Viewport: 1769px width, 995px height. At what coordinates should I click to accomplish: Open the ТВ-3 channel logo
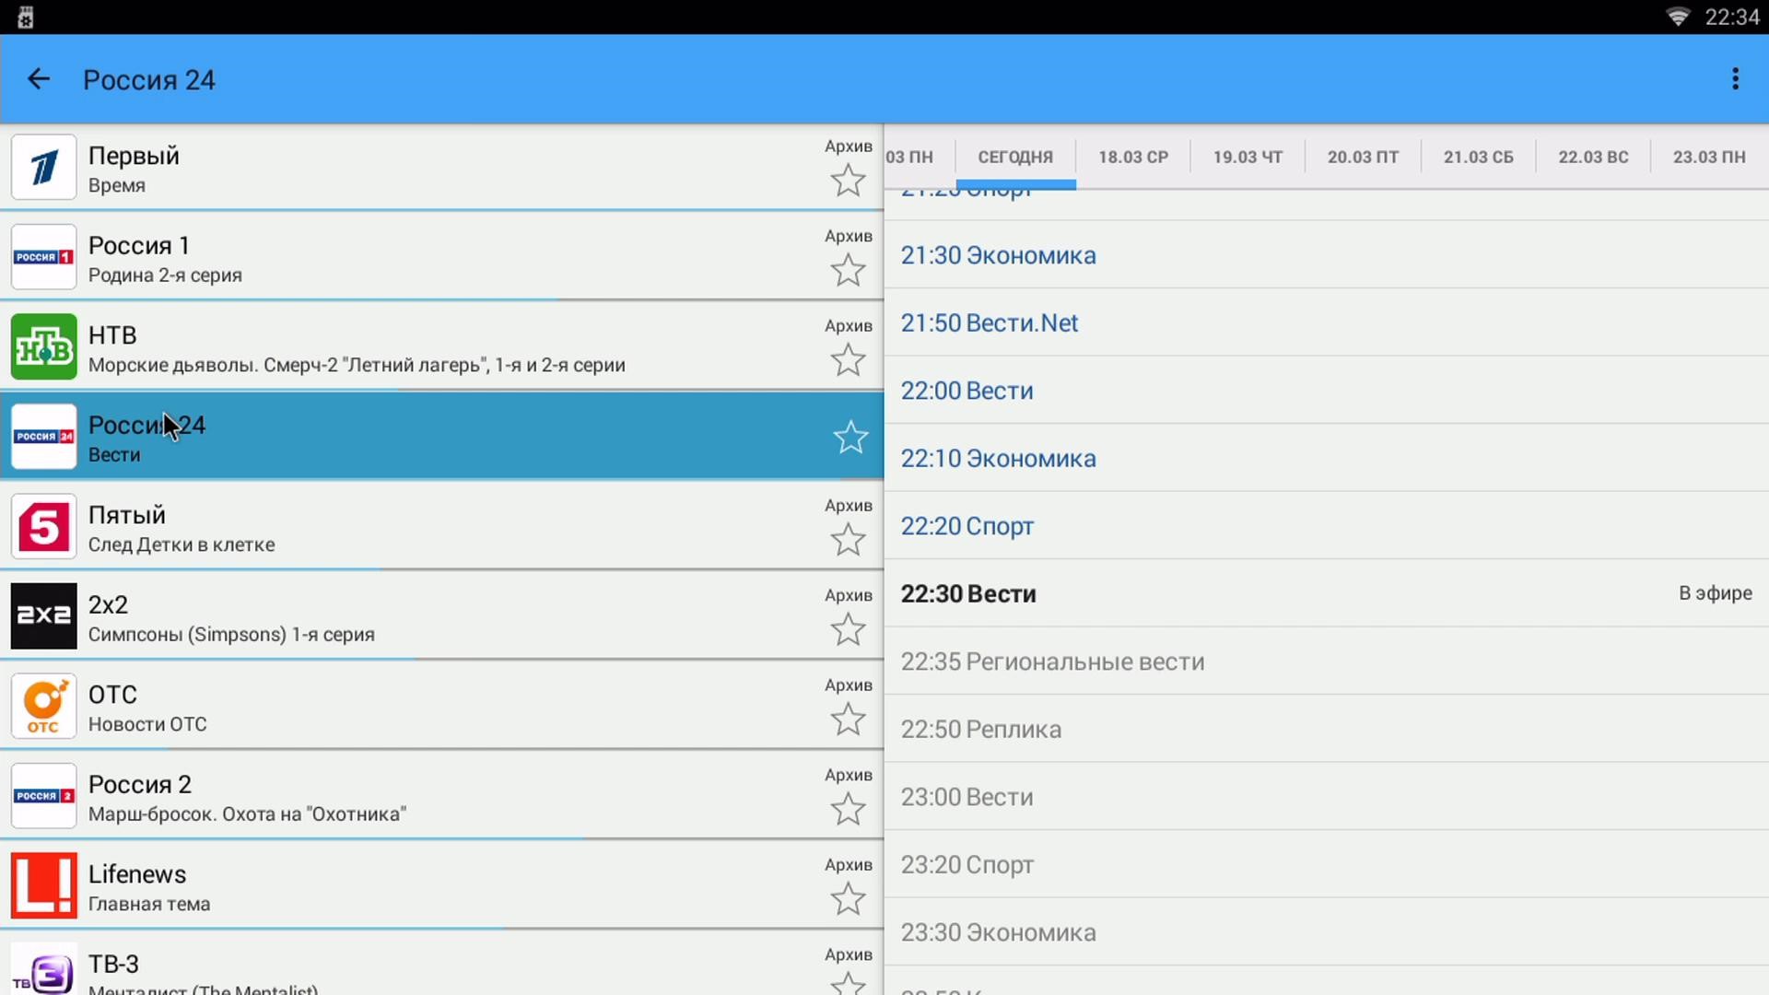[x=44, y=968]
